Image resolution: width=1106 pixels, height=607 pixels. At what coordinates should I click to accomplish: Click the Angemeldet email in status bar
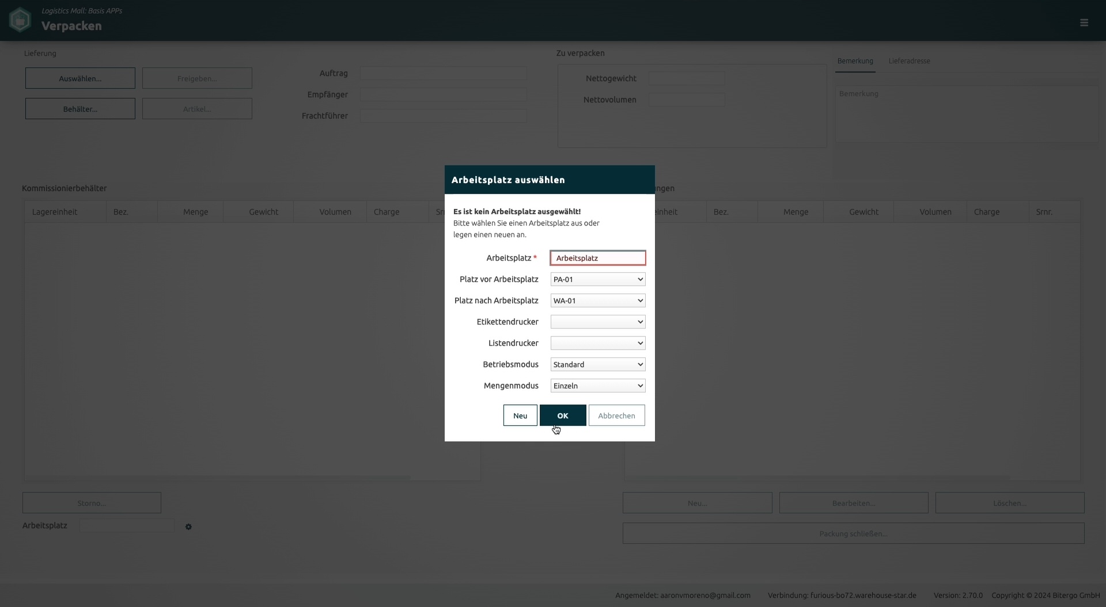[x=683, y=595]
